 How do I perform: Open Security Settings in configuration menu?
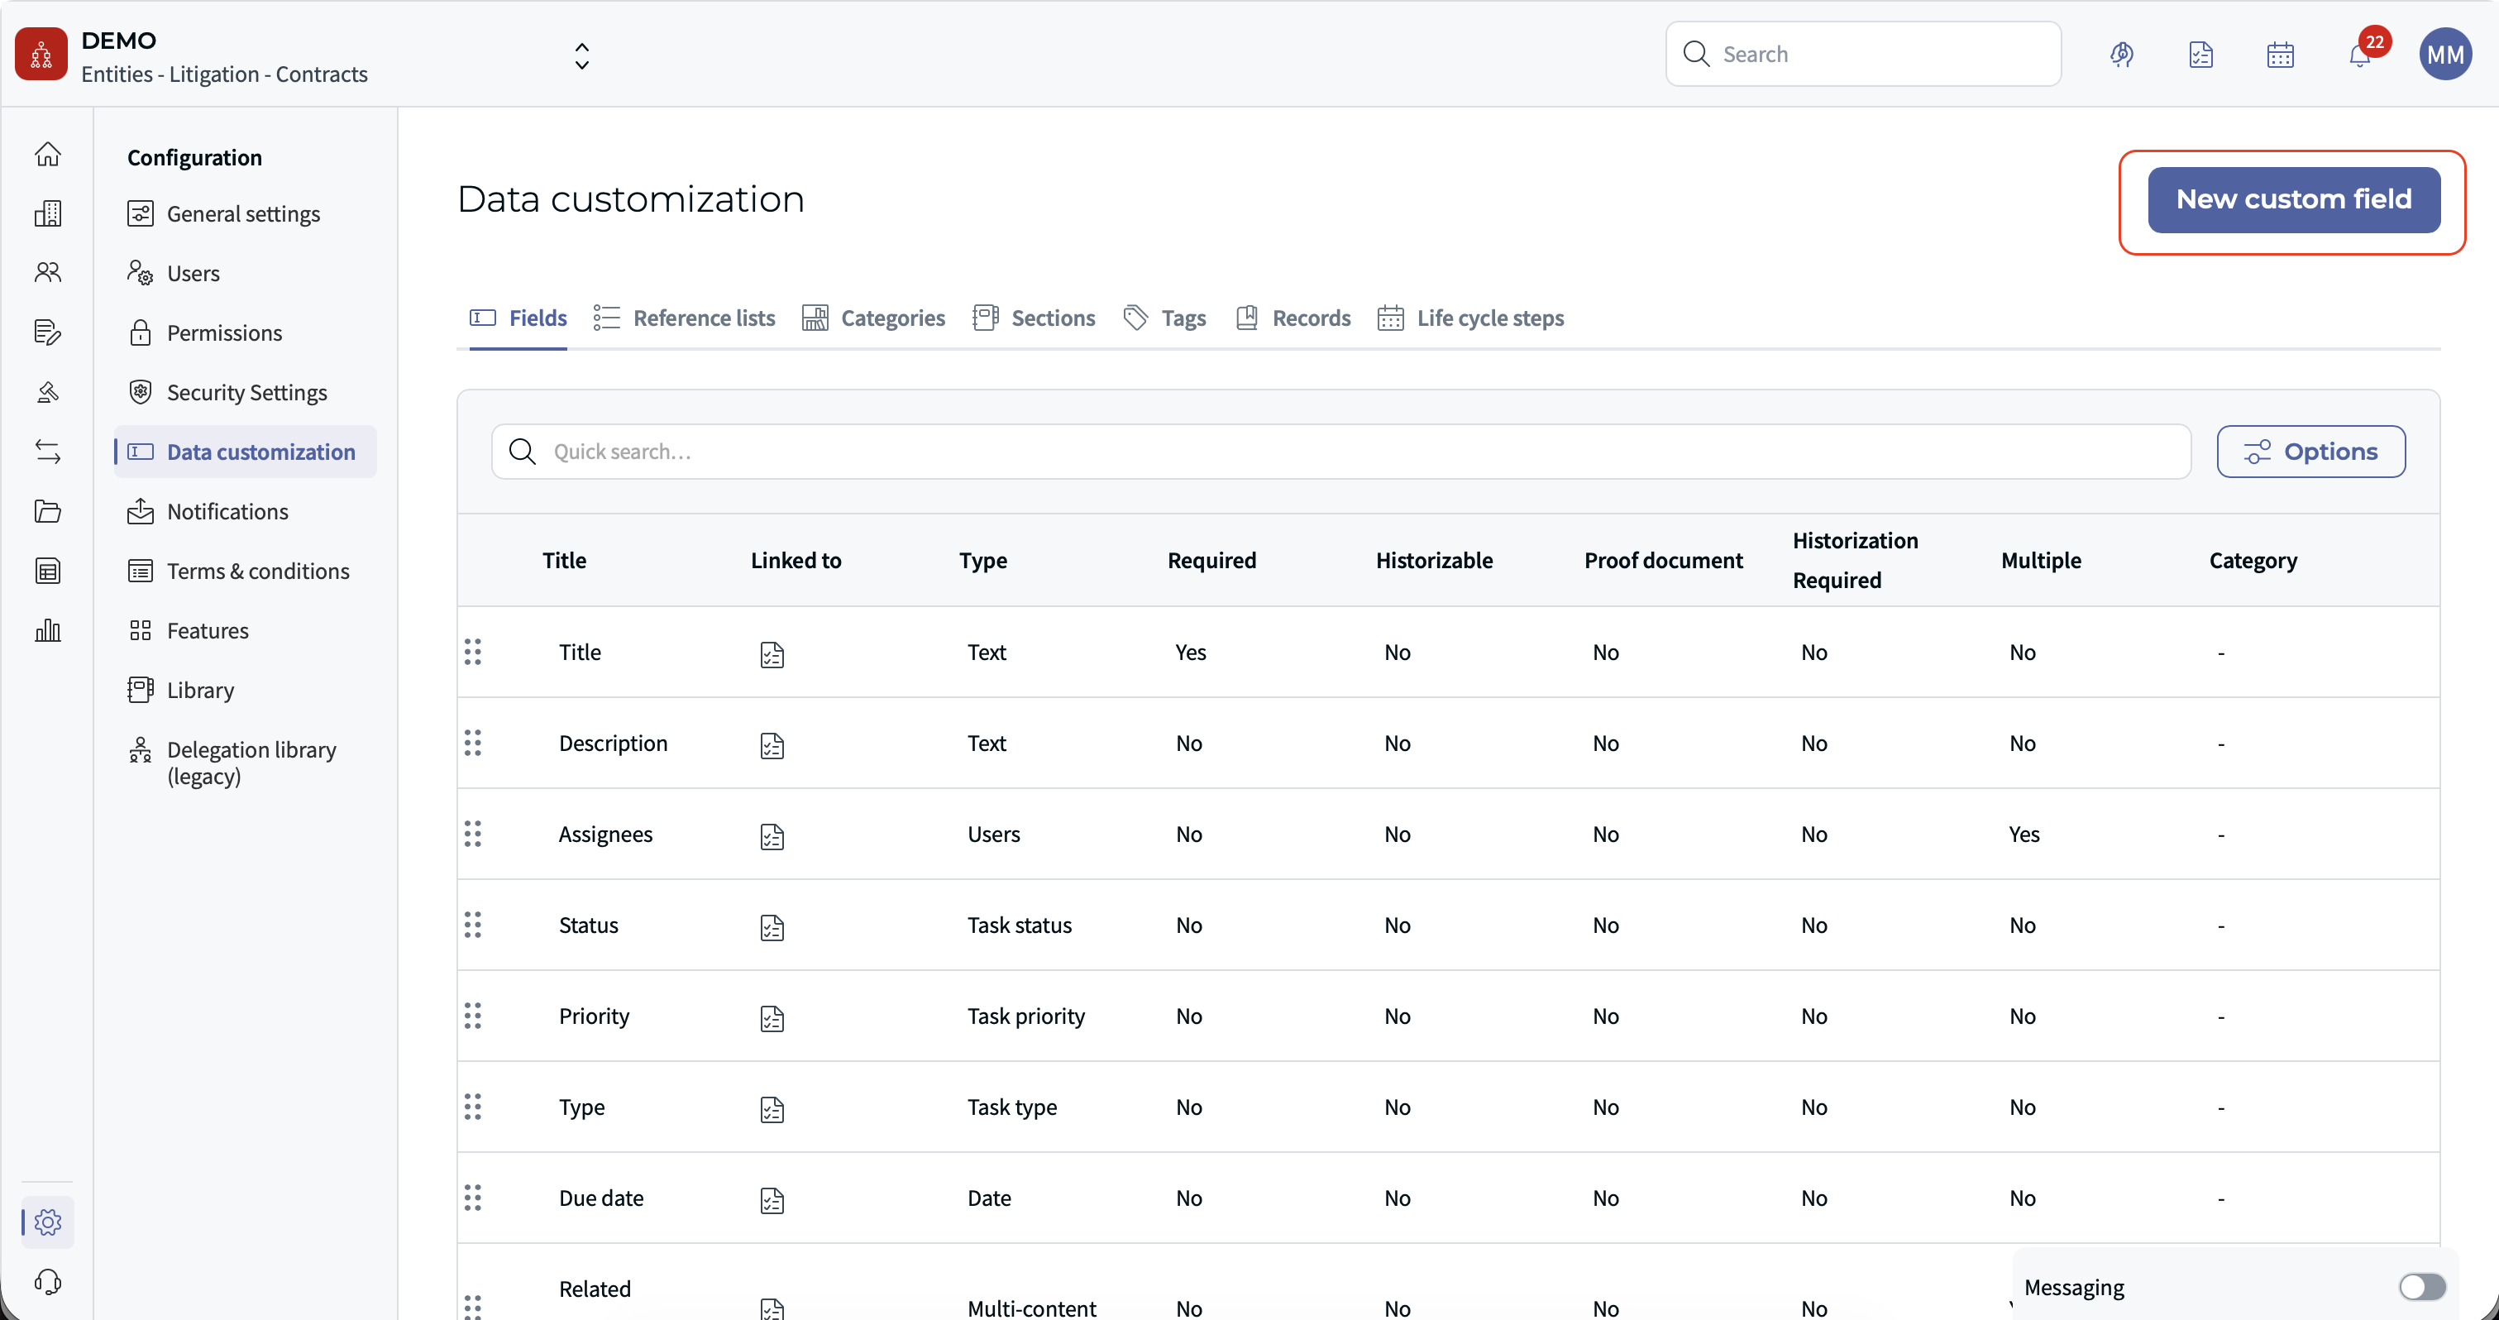tap(246, 392)
